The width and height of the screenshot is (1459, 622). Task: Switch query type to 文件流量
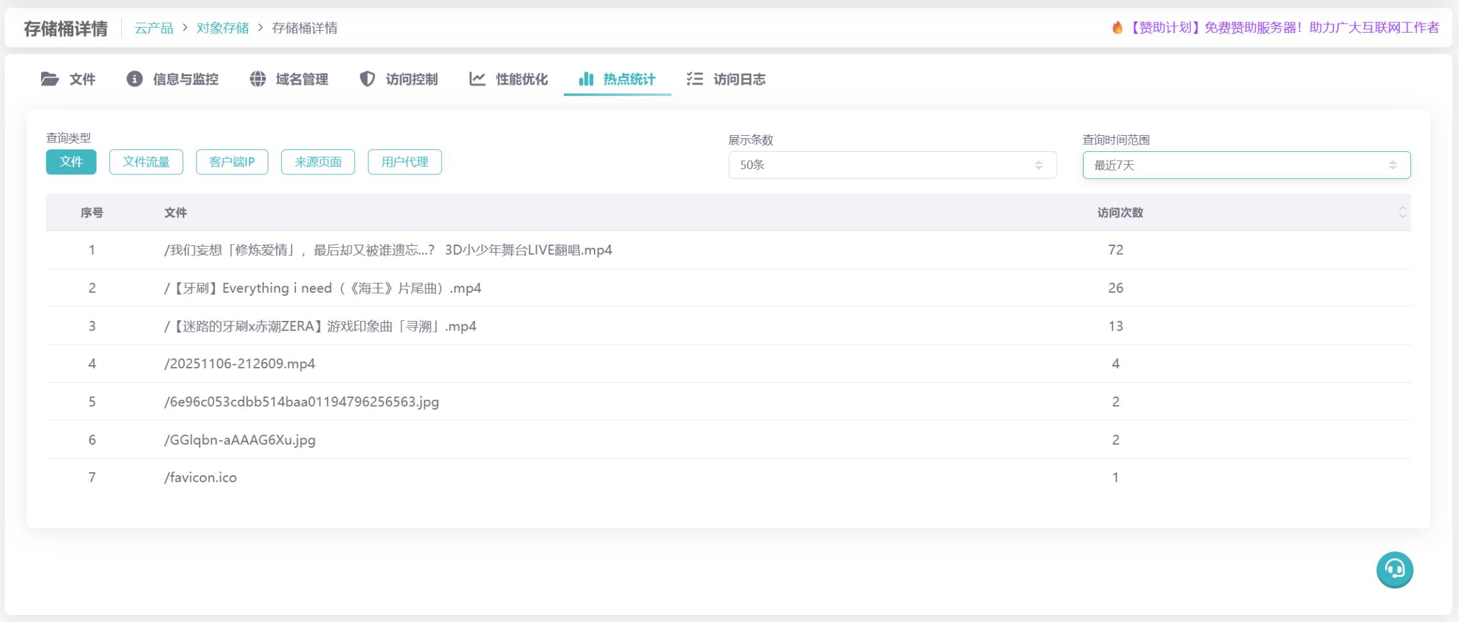[x=146, y=162]
